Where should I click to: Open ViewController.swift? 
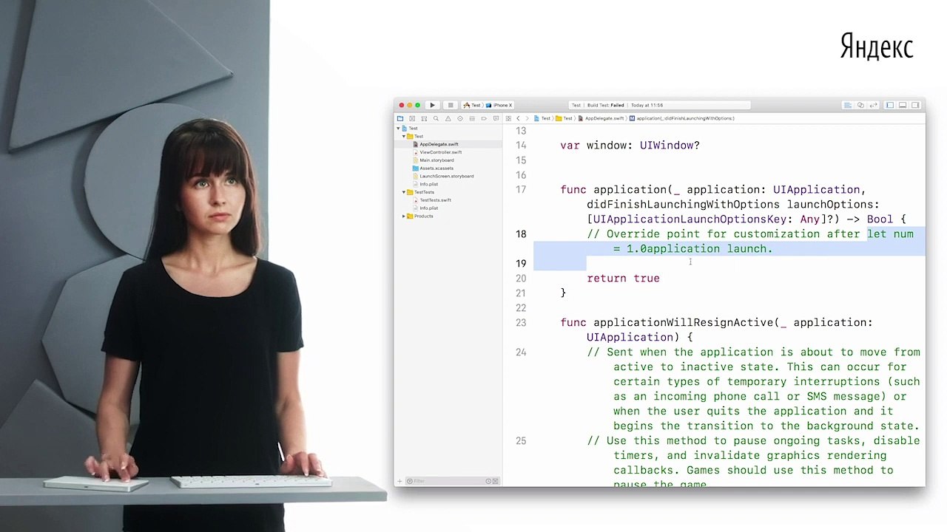pyautogui.click(x=440, y=152)
